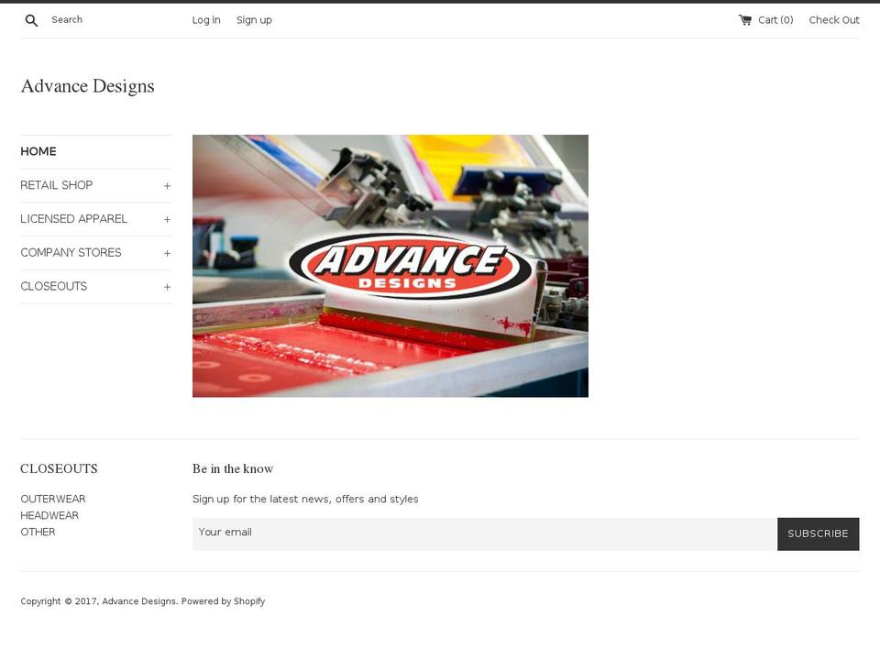Click the 'Be in the know' heading

point(233,468)
